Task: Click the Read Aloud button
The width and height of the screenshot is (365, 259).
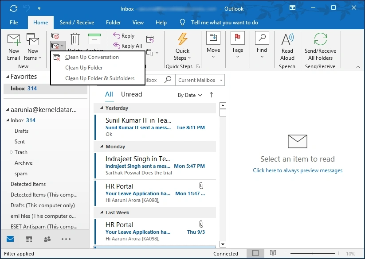Action: tap(287, 47)
